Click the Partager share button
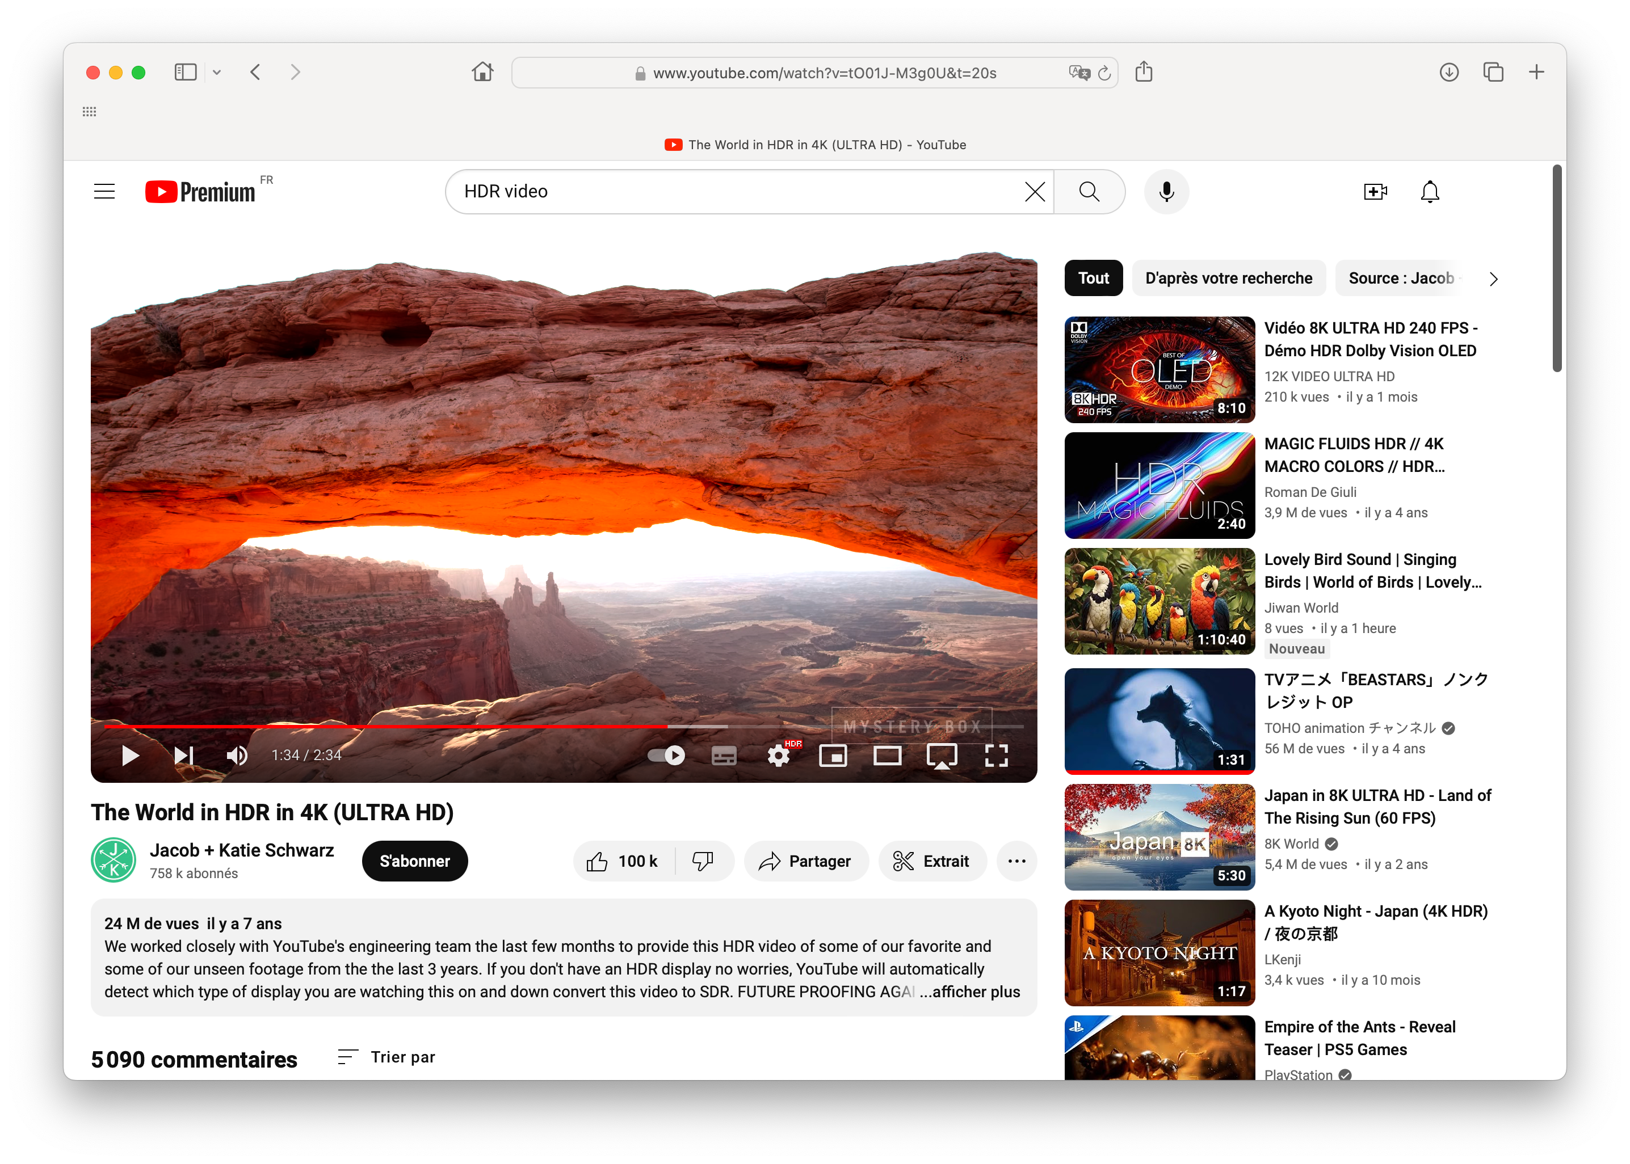 (x=806, y=861)
